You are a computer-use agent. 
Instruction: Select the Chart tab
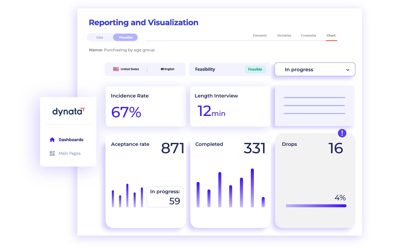coord(331,36)
